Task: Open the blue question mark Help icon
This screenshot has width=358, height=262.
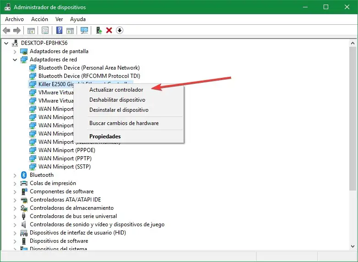Action: 60,30
